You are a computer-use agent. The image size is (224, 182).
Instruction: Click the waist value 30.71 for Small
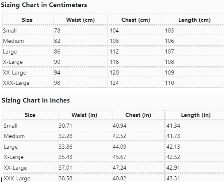pyautogui.click(x=65, y=126)
